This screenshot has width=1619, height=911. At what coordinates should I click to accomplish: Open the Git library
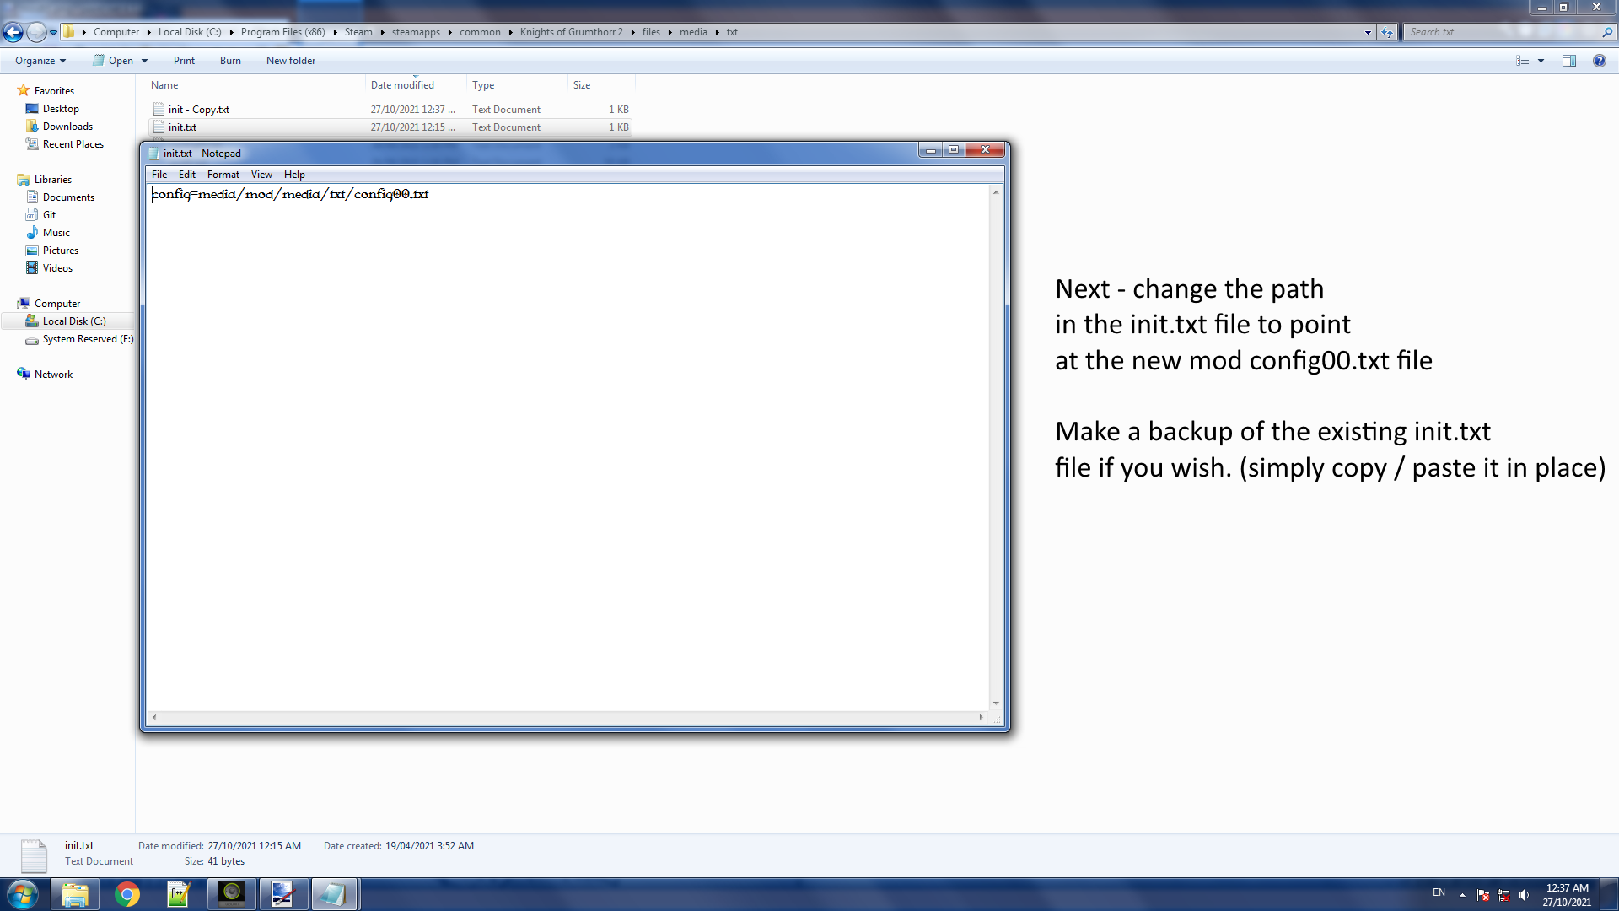click(x=49, y=215)
